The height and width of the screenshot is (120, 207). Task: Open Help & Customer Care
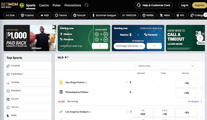tap(153, 5)
